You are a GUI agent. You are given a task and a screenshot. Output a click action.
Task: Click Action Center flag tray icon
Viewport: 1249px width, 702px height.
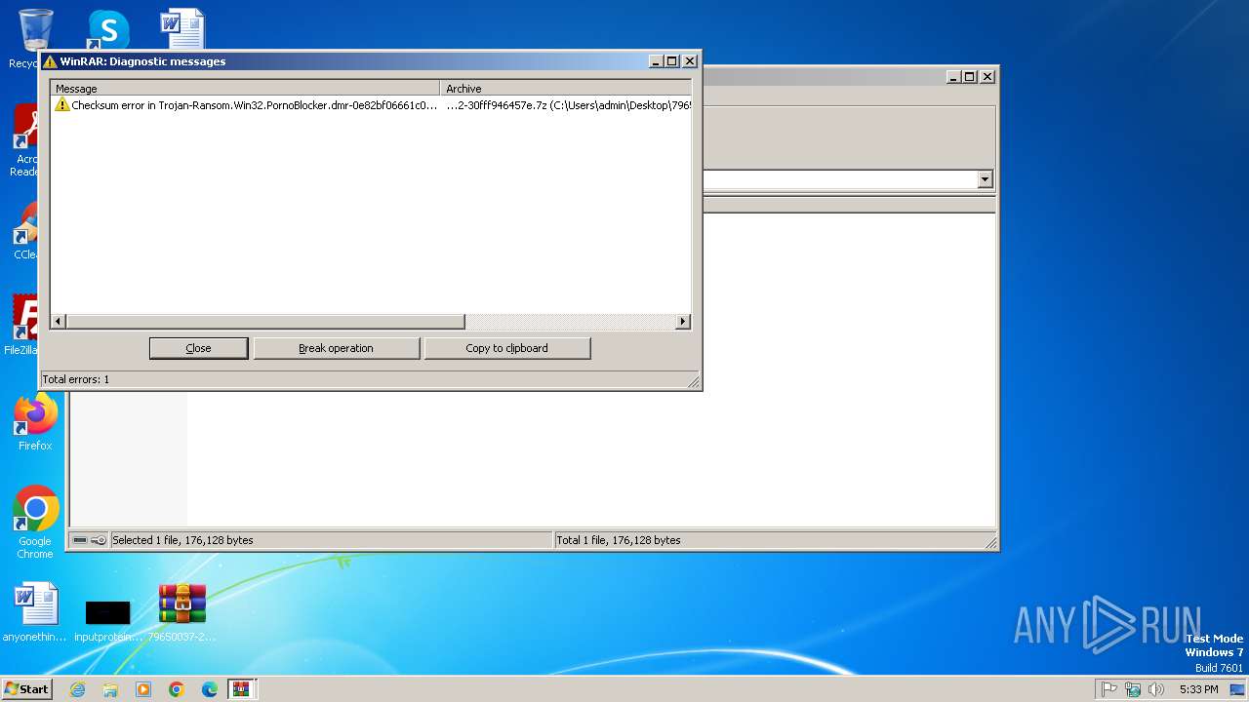tap(1109, 689)
